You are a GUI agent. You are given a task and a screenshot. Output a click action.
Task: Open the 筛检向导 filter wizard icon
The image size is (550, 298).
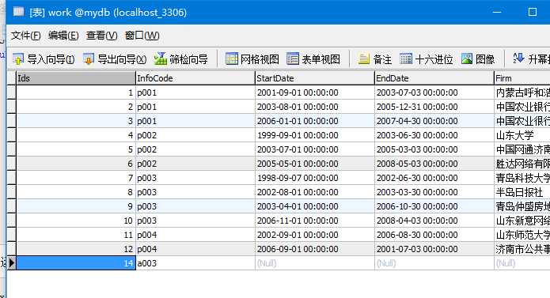161,58
